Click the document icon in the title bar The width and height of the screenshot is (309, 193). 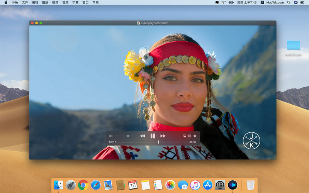139,23
